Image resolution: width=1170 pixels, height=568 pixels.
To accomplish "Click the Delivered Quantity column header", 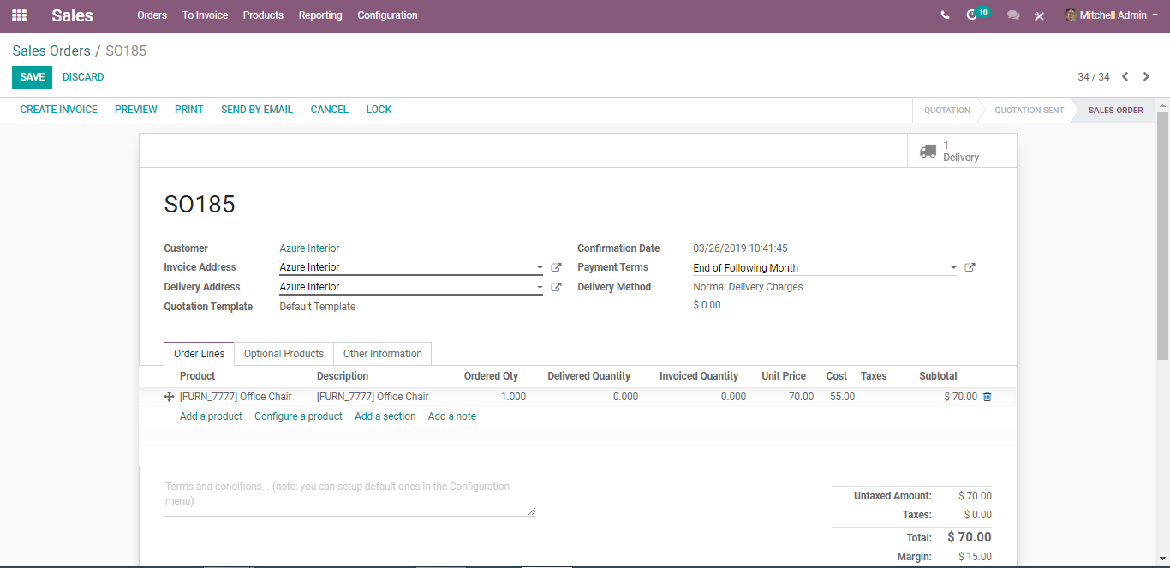I will 588,376.
